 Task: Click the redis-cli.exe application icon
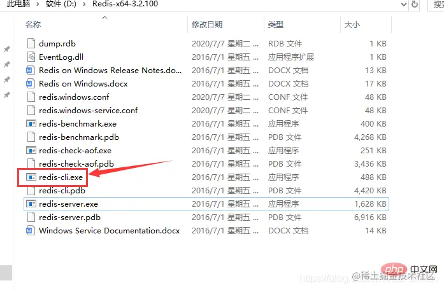pyautogui.click(x=31, y=177)
